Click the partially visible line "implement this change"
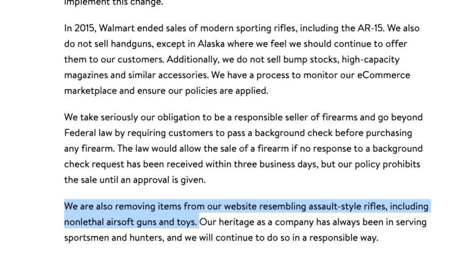 click(114, 3)
